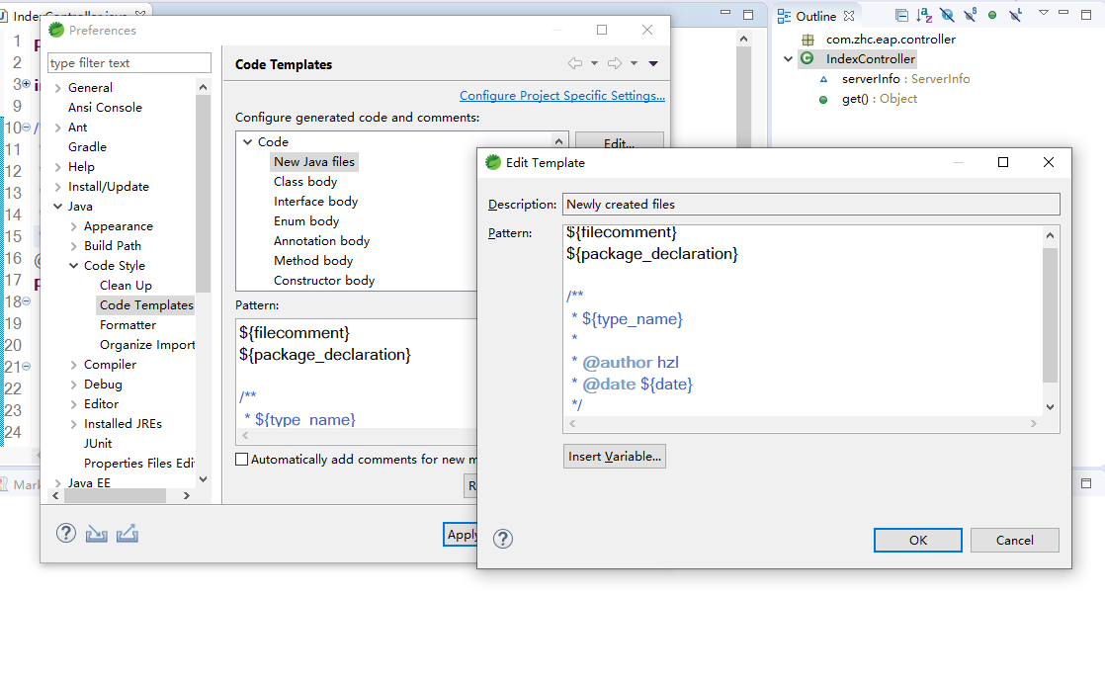Image resolution: width=1105 pixels, height=684 pixels.
Task: Click Import preferences icon in Preferences dialog
Action: tap(96, 534)
